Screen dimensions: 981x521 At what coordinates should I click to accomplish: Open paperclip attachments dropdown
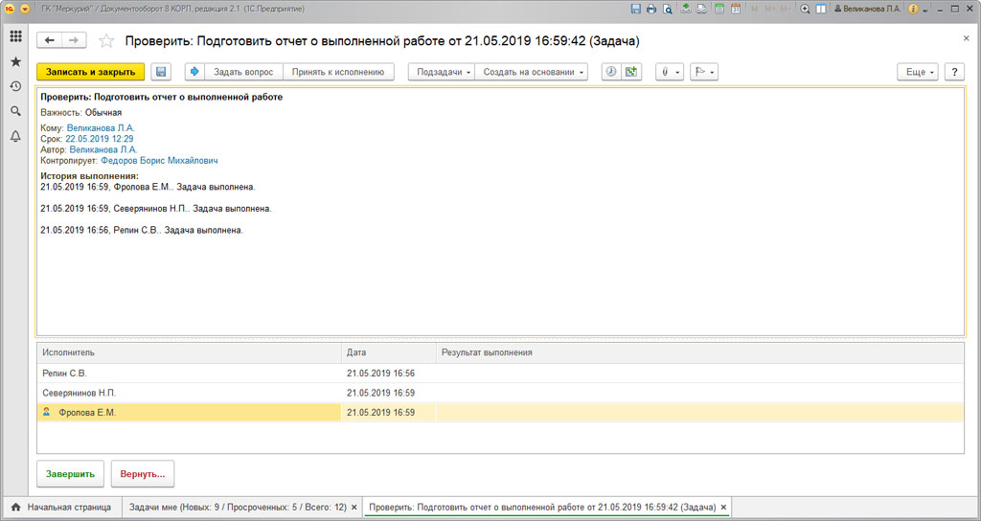tap(670, 72)
